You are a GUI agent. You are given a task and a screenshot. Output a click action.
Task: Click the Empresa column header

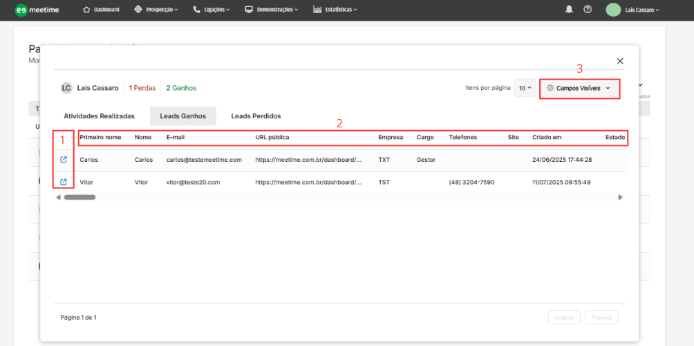coord(391,137)
